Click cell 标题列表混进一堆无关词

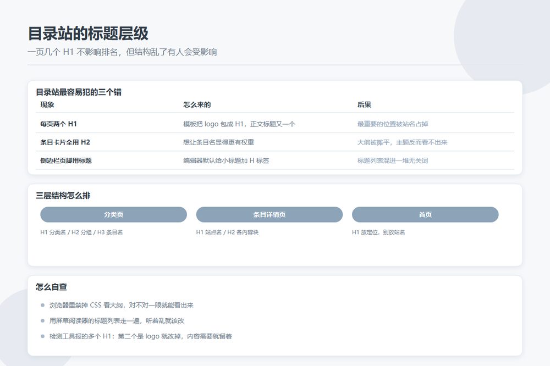pyautogui.click(x=393, y=160)
